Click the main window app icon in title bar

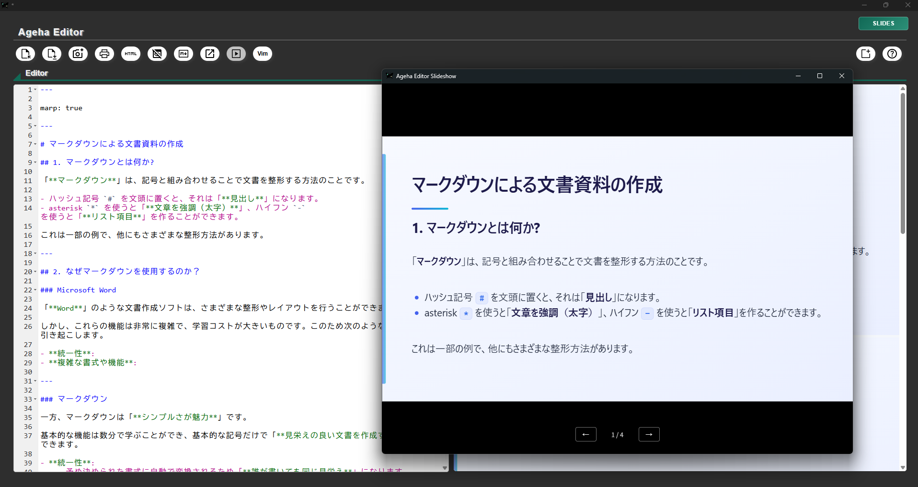tap(5, 5)
